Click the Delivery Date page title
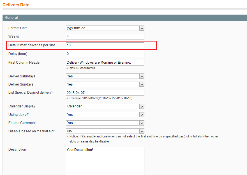The height and width of the screenshot is (175, 247). 16,5
